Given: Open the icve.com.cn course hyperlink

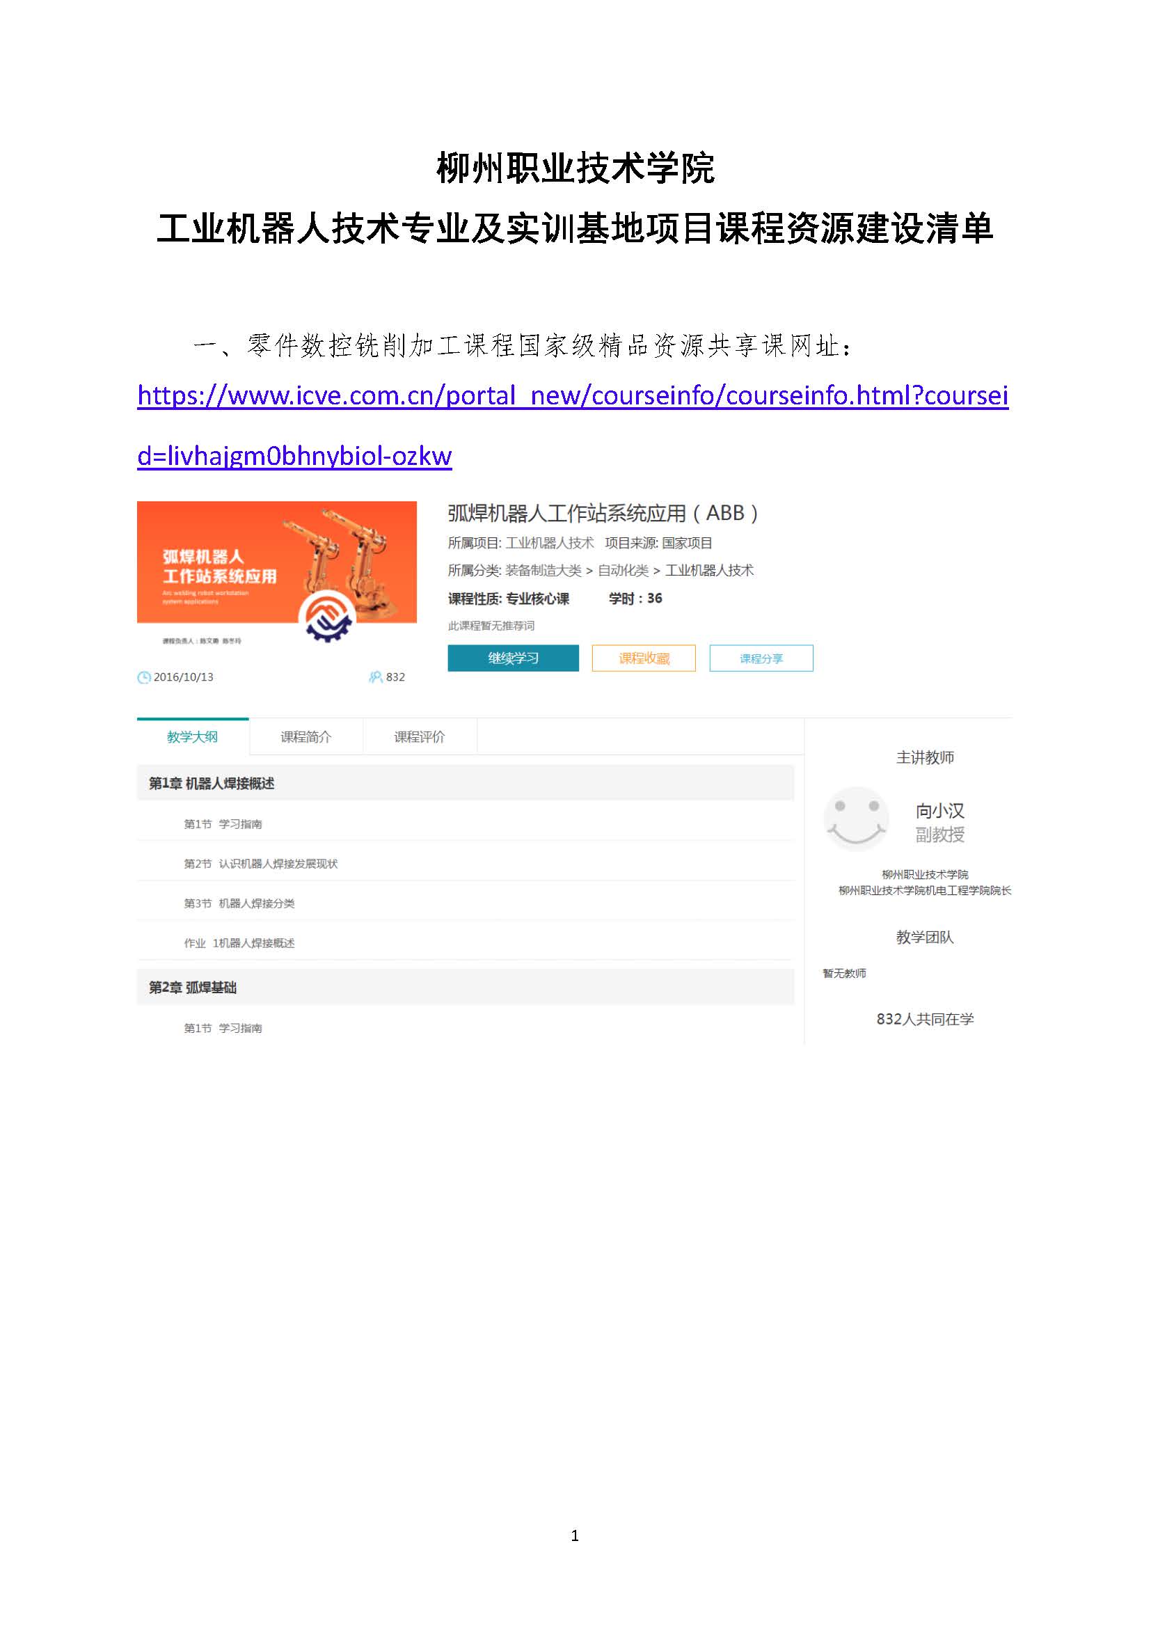Looking at the screenshot, I should click(x=573, y=425).
